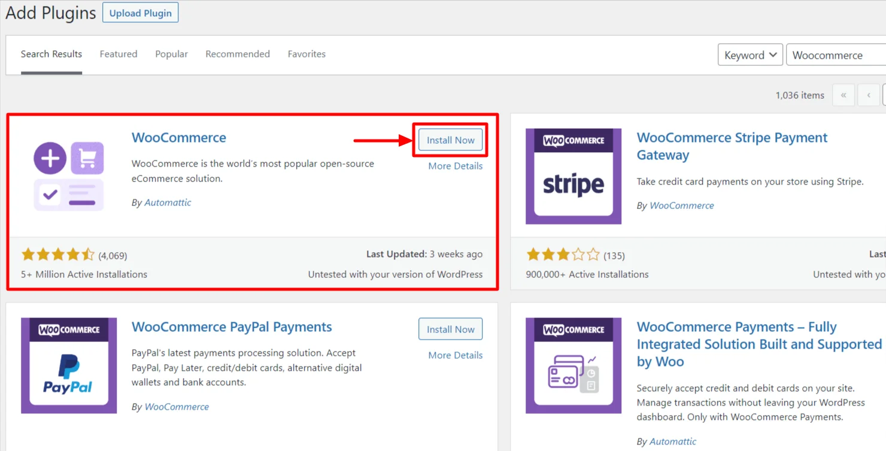Go to the Favorites tab

click(307, 54)
